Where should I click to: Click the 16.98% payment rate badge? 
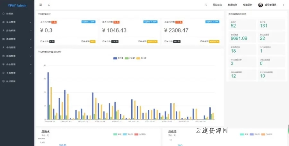point(150,22)
